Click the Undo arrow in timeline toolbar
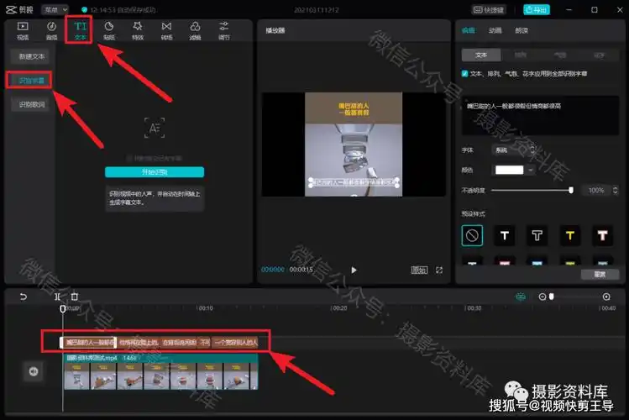 click(24, 297)
